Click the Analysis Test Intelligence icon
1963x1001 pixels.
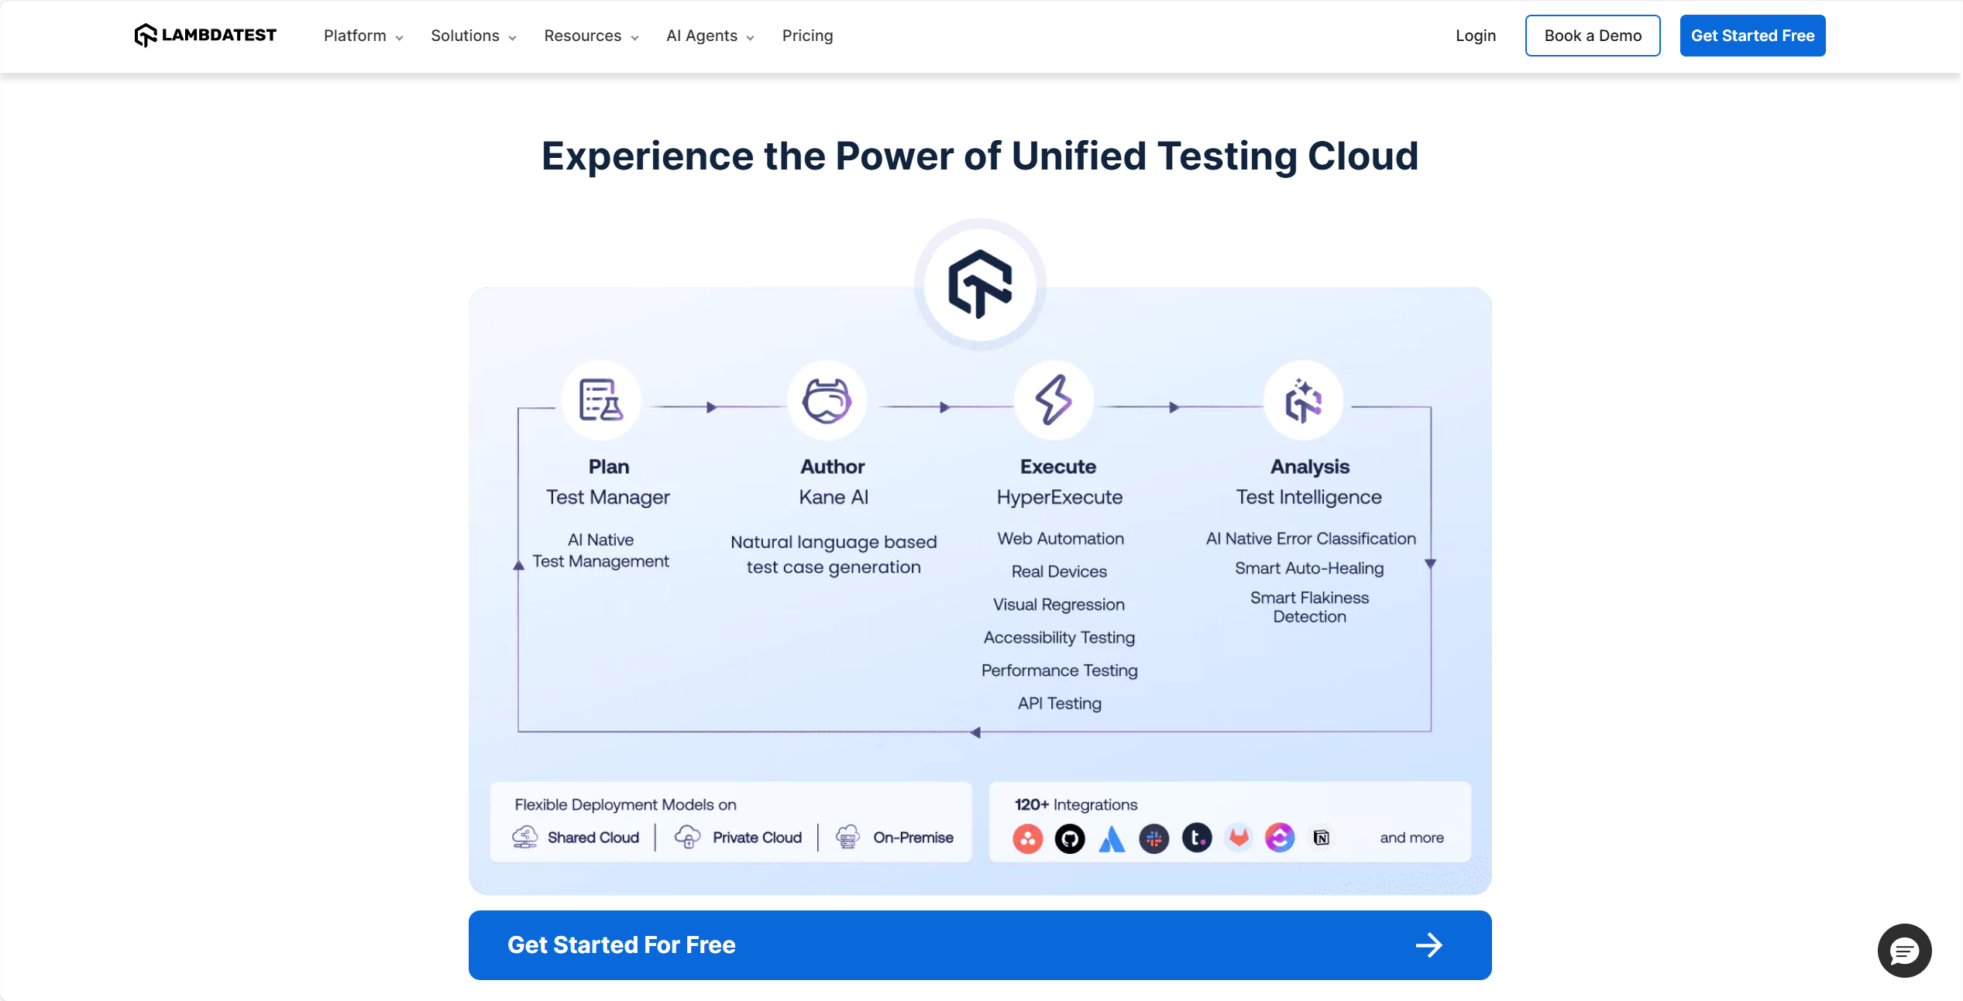(1303, 400)
